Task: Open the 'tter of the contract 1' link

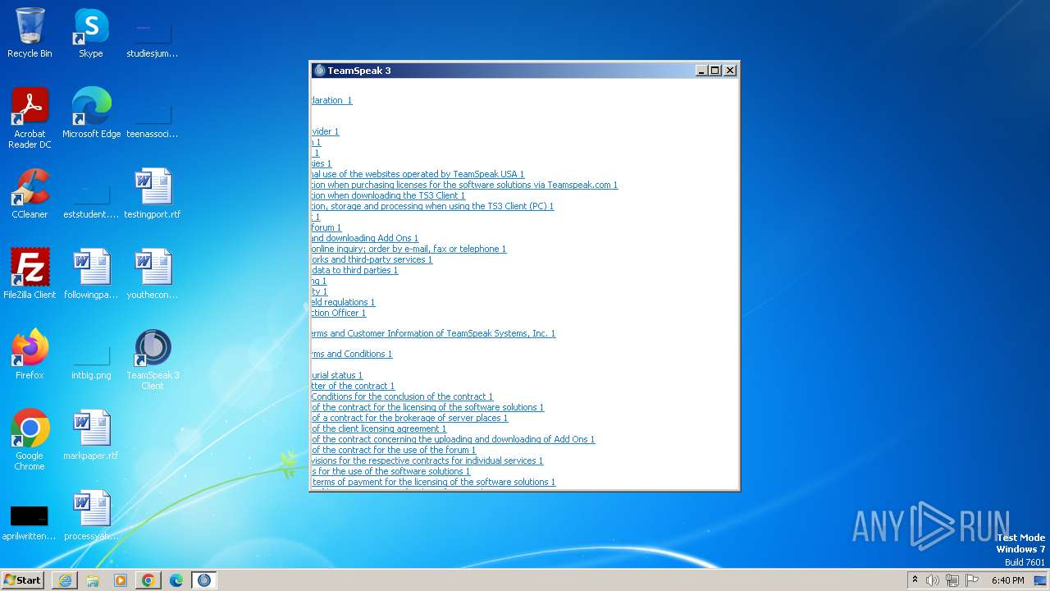Action: coord(353,386)
